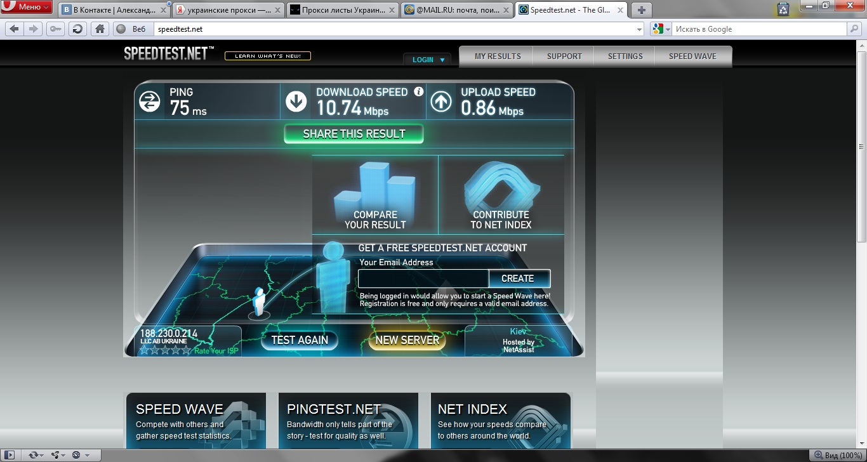Open the closed tabs trash icon
The height and width of the screenshot is (462, 867).
[783, 8]
